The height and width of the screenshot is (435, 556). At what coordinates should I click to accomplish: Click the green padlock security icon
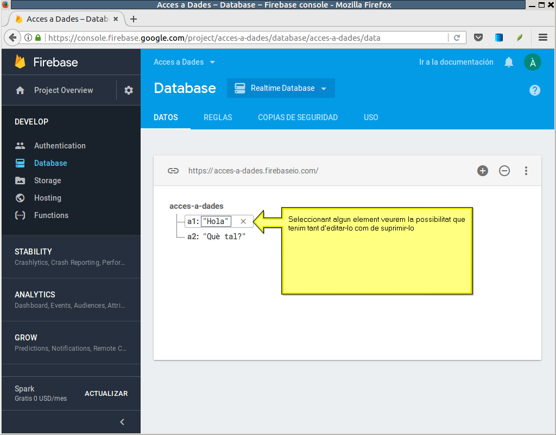[38, 38]
